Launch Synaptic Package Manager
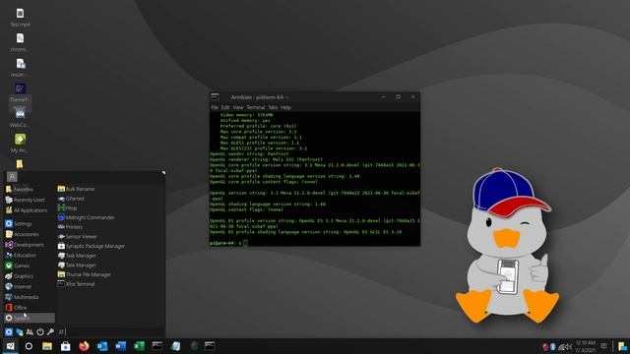630x354 pixels. tap(92, 246)
